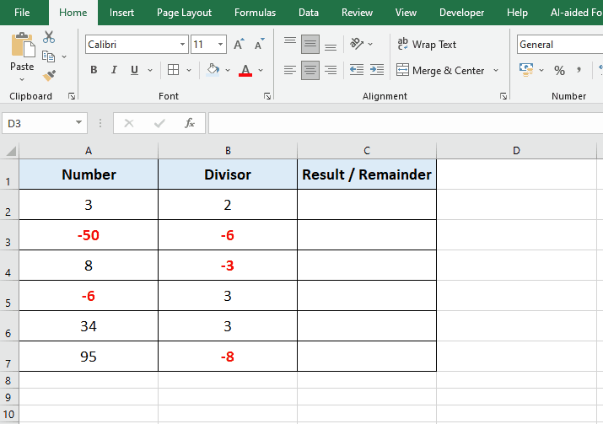Click Merge & Center button
The width and height of the screenshot is (603, 424).
click(x=440, y=70)
